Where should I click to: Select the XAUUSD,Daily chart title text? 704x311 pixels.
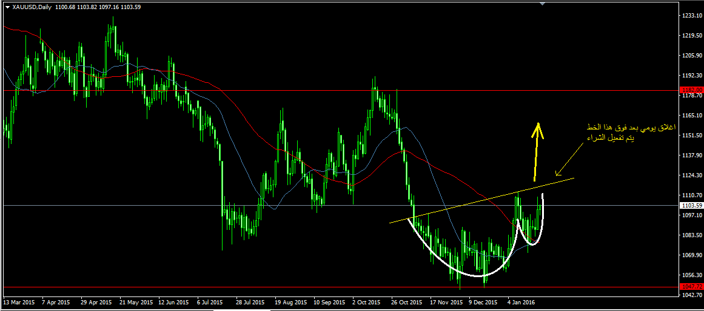(x=32, y=7)
